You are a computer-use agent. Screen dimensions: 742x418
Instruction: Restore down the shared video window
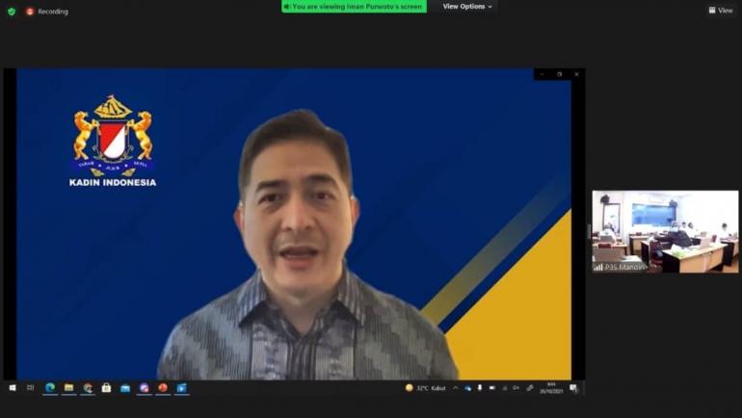point(559,74)
